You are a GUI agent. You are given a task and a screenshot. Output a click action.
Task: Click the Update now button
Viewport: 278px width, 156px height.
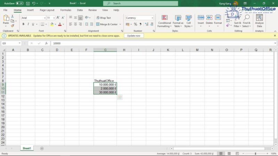coord(134,36)
